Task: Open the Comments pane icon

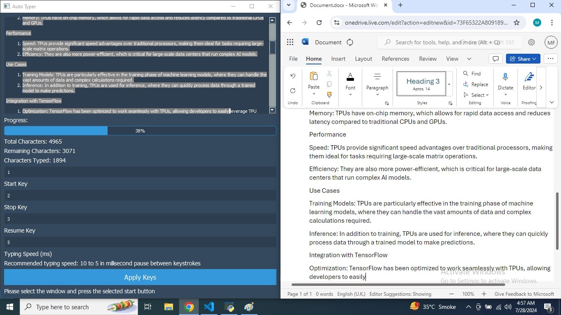Action: (x=496, y=59)
